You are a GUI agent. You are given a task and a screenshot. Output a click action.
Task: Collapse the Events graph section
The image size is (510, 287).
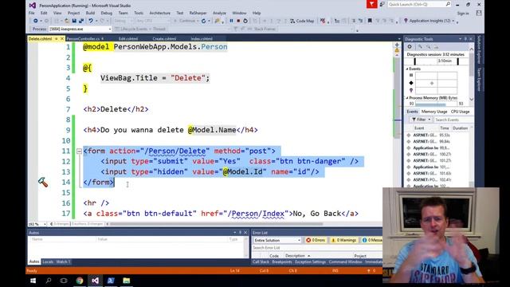pos(407,69)
